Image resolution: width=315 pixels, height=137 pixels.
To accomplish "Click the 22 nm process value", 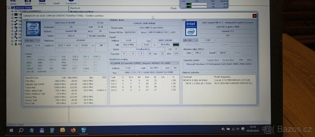I will tap(100, 23).
